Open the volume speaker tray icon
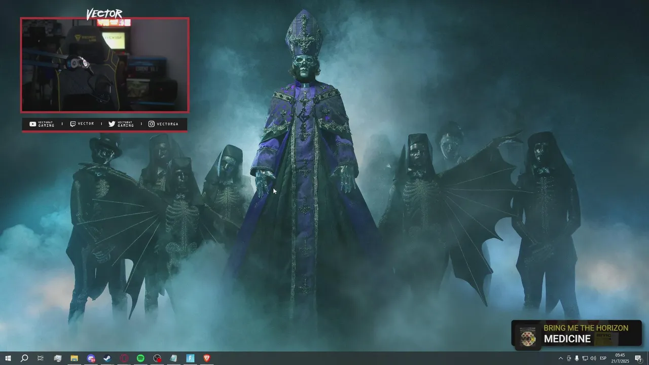This screenshot has height=365, width=649. pos(593,358)
